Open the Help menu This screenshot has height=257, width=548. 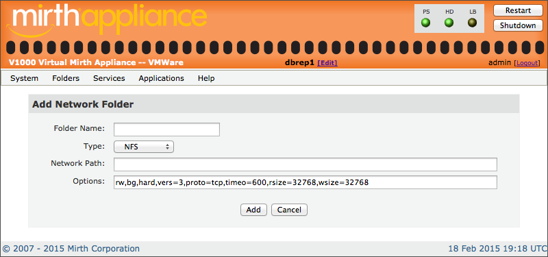(x=206, y=78)
